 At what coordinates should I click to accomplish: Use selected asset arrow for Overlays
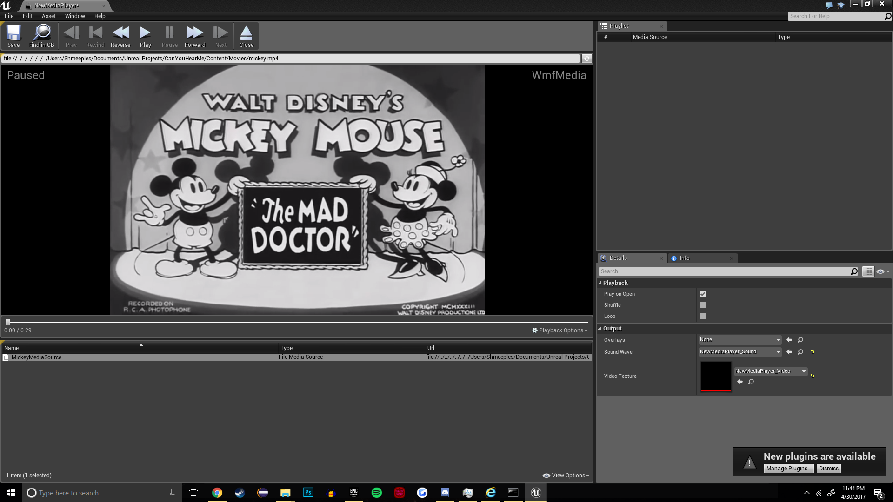tap(789, 340)
